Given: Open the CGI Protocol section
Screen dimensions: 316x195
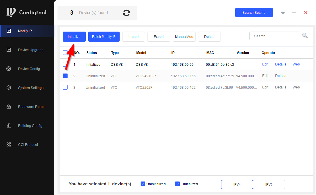Looking at the screenshot, I should click(28, 145).
